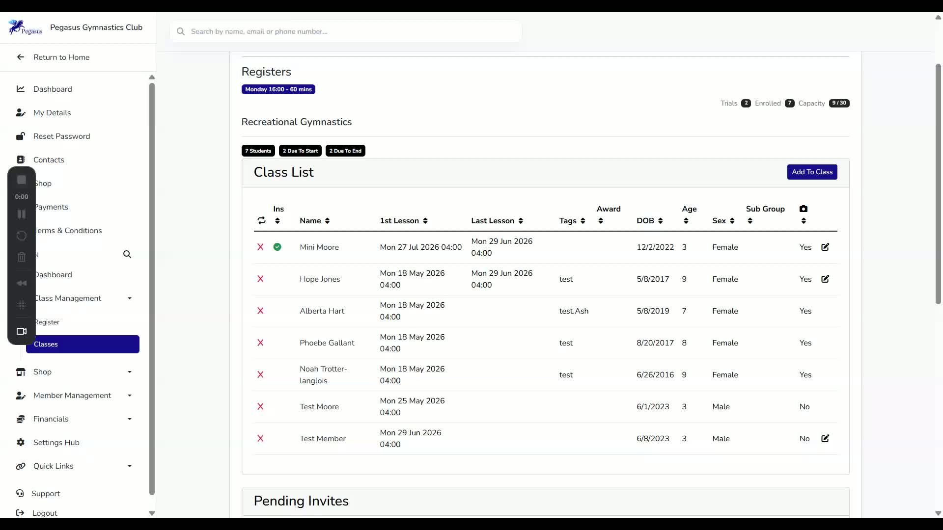Select the Classes menu item
Screen dimensions: 943x530
pos(83,344)
